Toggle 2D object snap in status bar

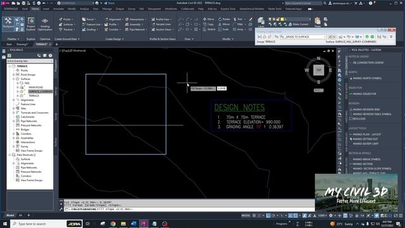(296, 215)
